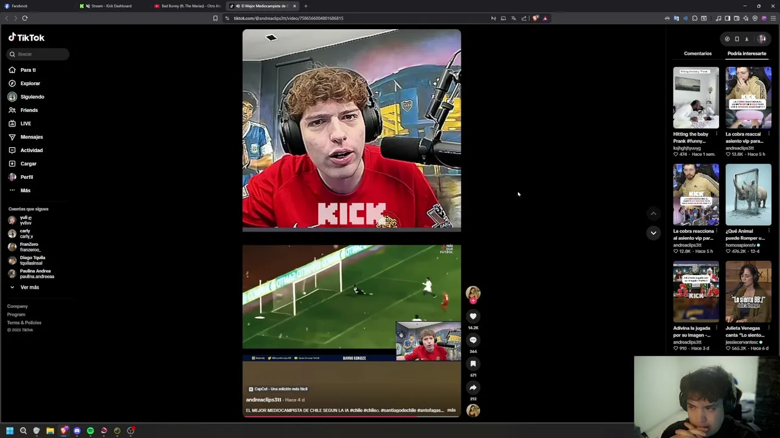Click the Brave Shields lion icon

pyautogui.click(x=535, y=18)
